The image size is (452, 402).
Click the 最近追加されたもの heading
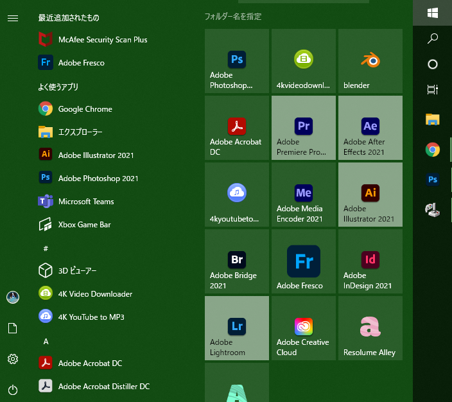tap(69, 18)
